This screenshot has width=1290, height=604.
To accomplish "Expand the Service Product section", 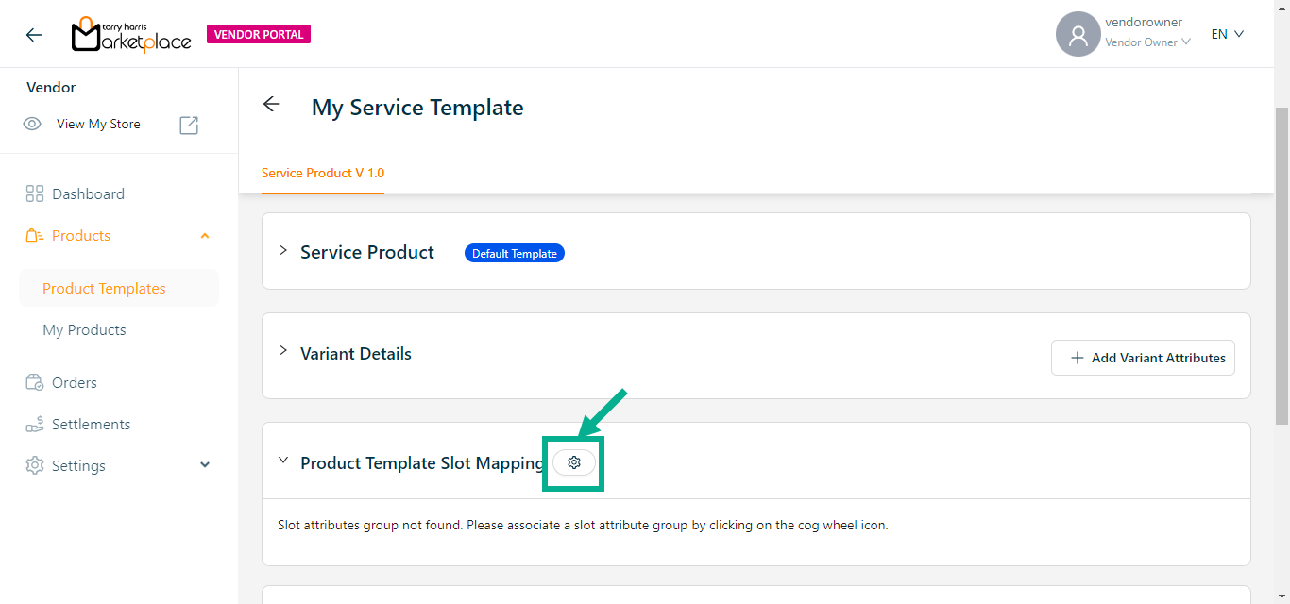I will (283, 251).
